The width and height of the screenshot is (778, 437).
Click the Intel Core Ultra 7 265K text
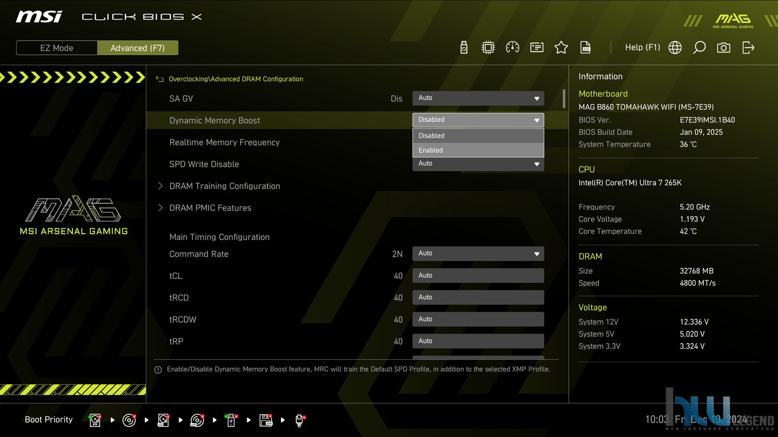tap(630, 183)
